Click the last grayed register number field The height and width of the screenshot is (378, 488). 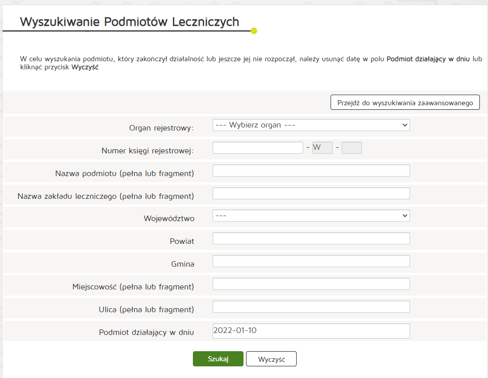tap(352, 148)
